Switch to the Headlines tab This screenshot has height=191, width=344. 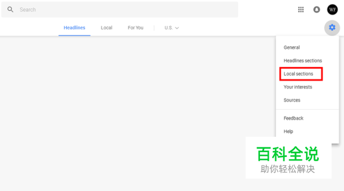(75, 28)
